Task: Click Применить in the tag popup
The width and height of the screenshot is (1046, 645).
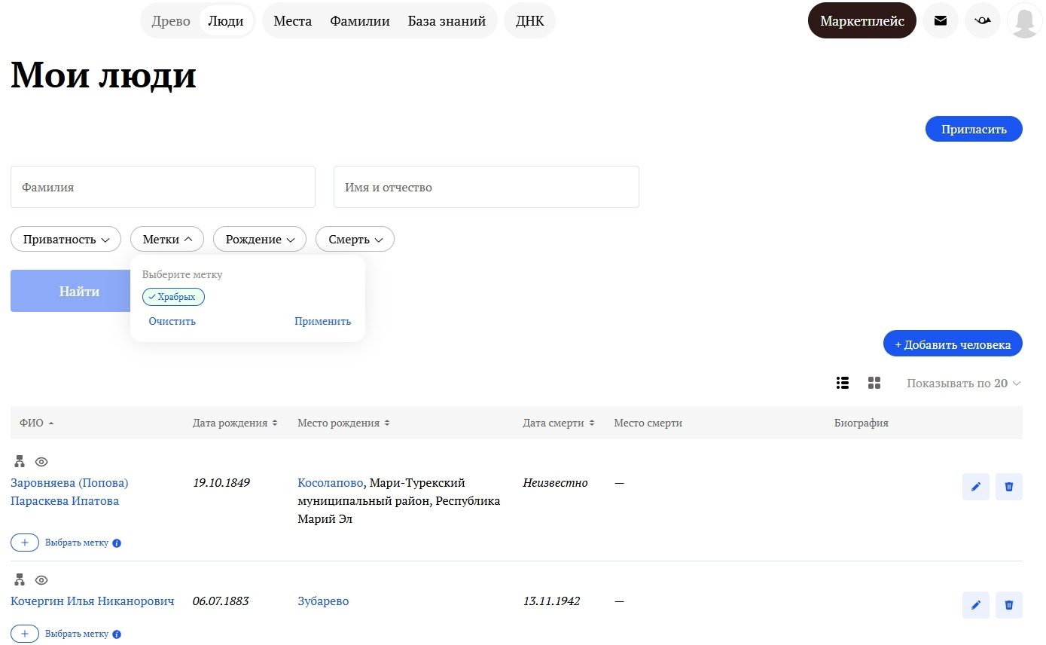Action: point(322,321)
